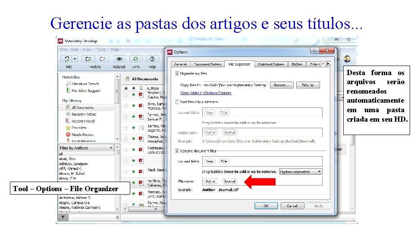This screenshot has width=414, height=233.
Task: Open the PDF icon on the Mendes row
Action: 141,194
